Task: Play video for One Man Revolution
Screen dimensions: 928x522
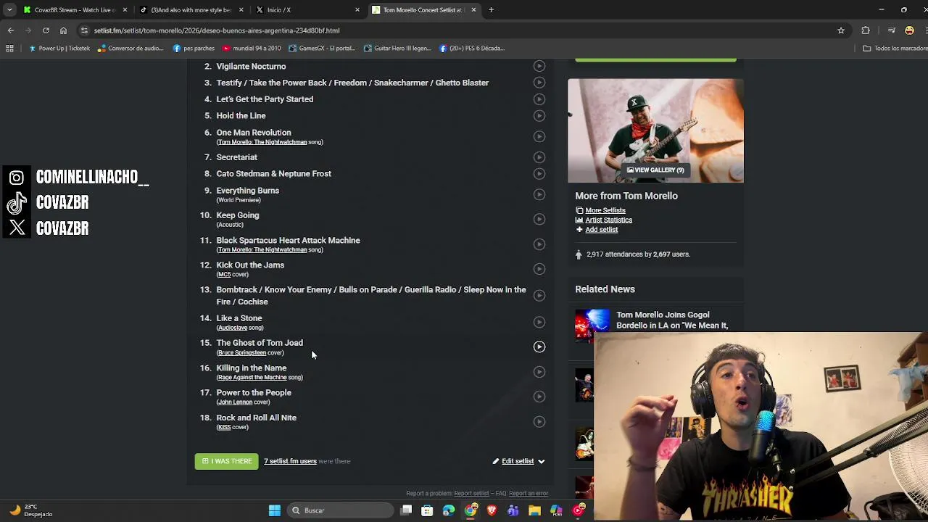Action: pos(539,136)
